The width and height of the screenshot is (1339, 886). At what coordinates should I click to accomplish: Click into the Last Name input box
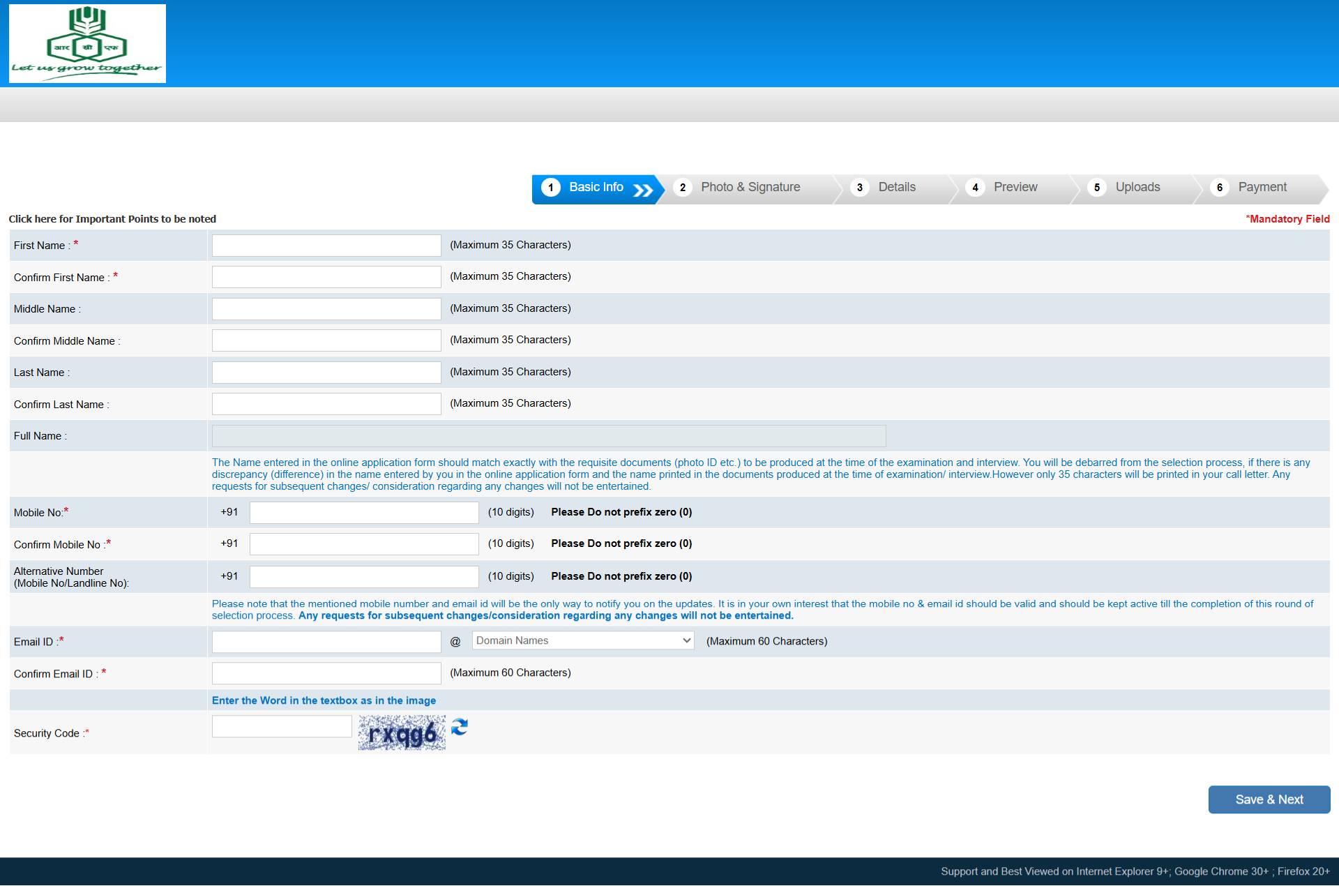pyautogui.click(x=326, y=373)
